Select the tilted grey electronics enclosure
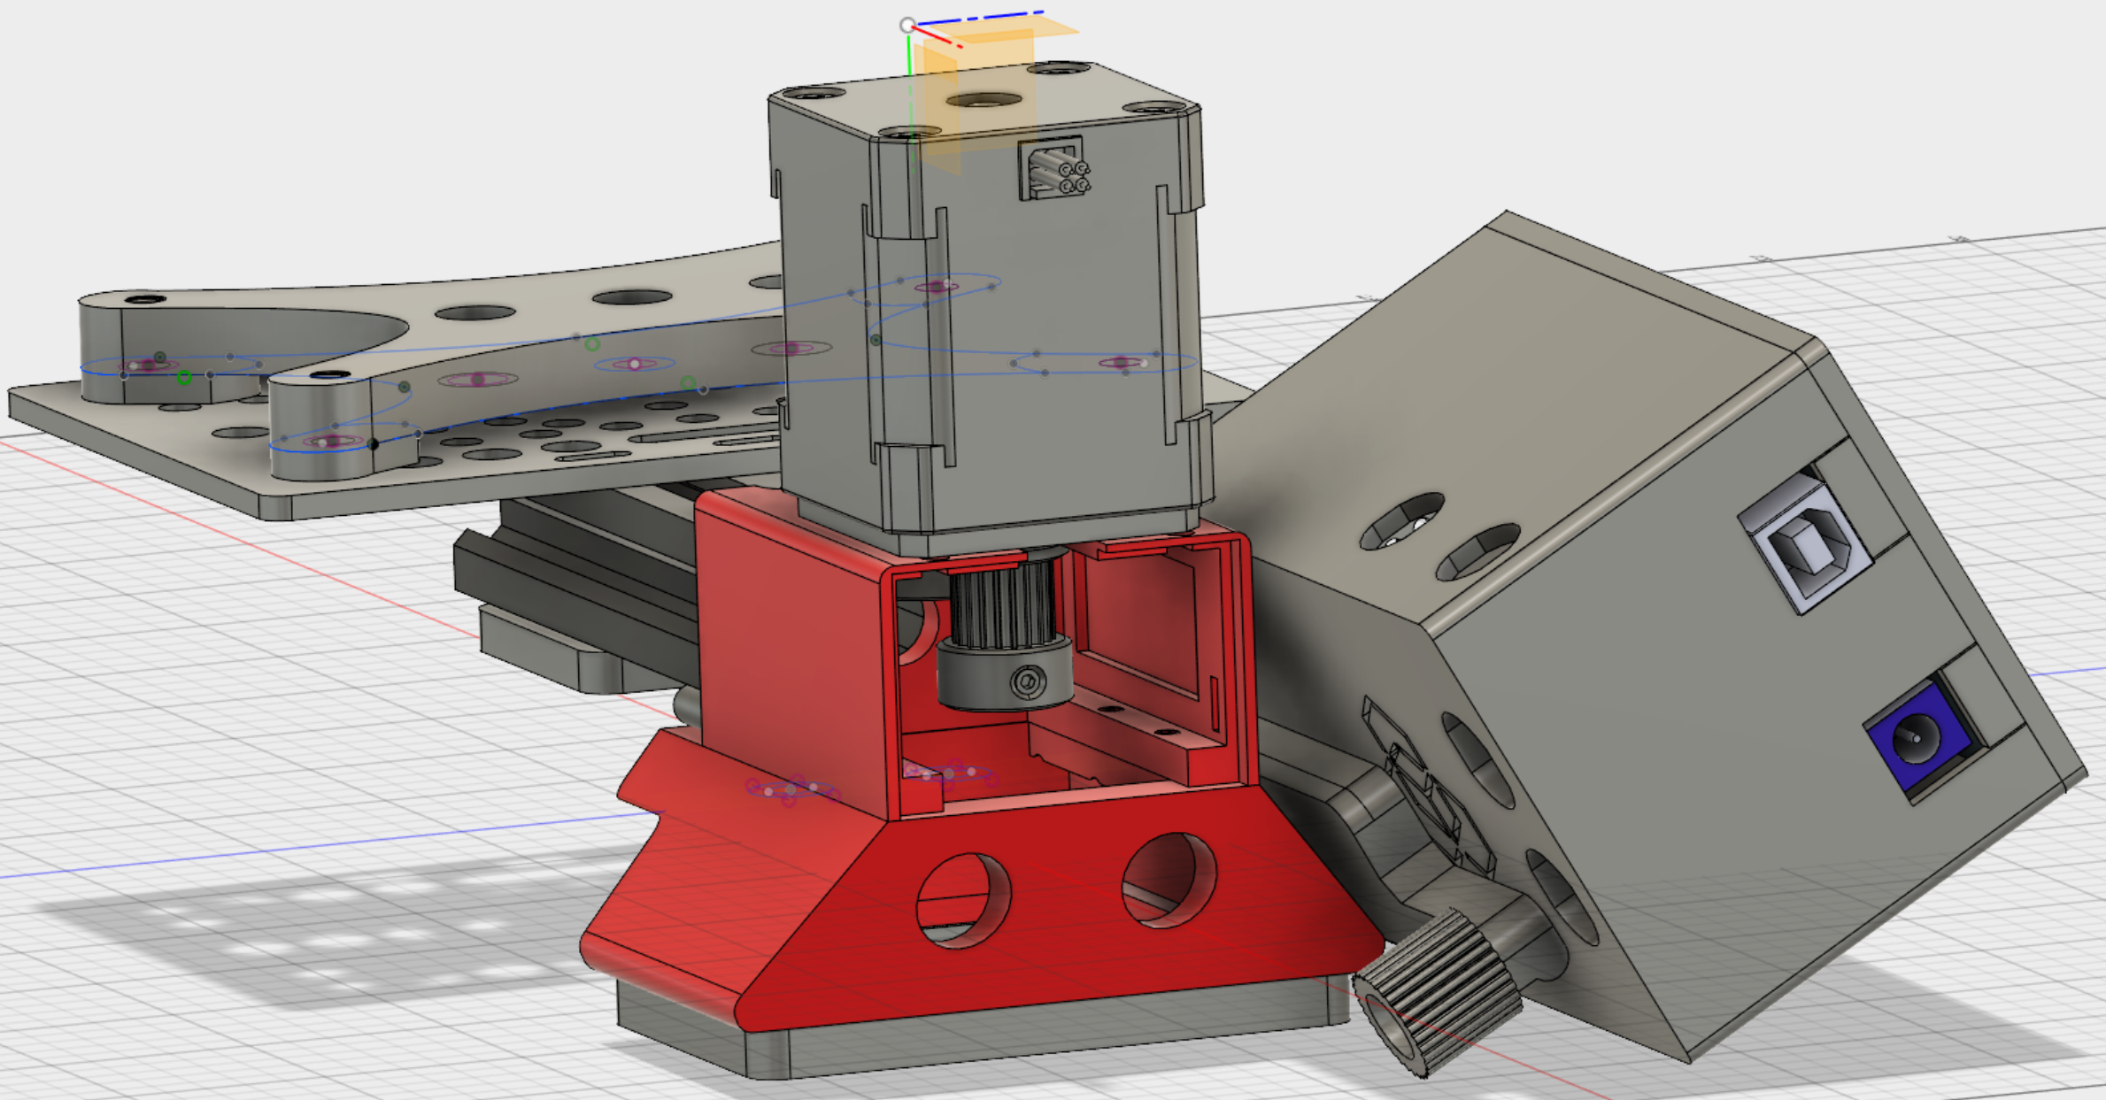 coord(1655,637)
